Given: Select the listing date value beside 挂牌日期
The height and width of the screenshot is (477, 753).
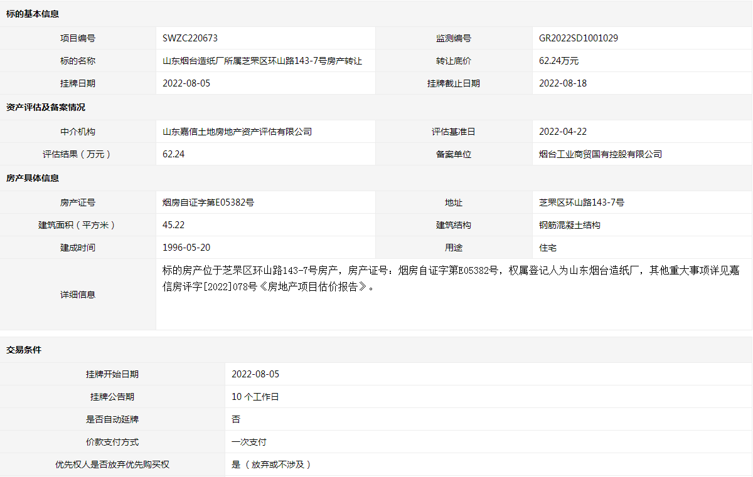Looking at the screenshot, I should 186,83.
